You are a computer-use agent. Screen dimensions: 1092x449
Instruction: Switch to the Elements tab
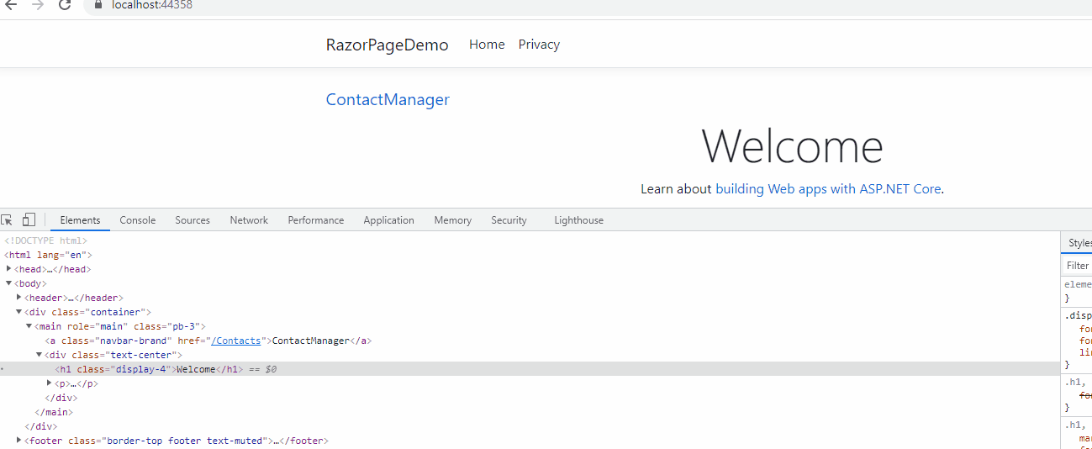point(81,220)
